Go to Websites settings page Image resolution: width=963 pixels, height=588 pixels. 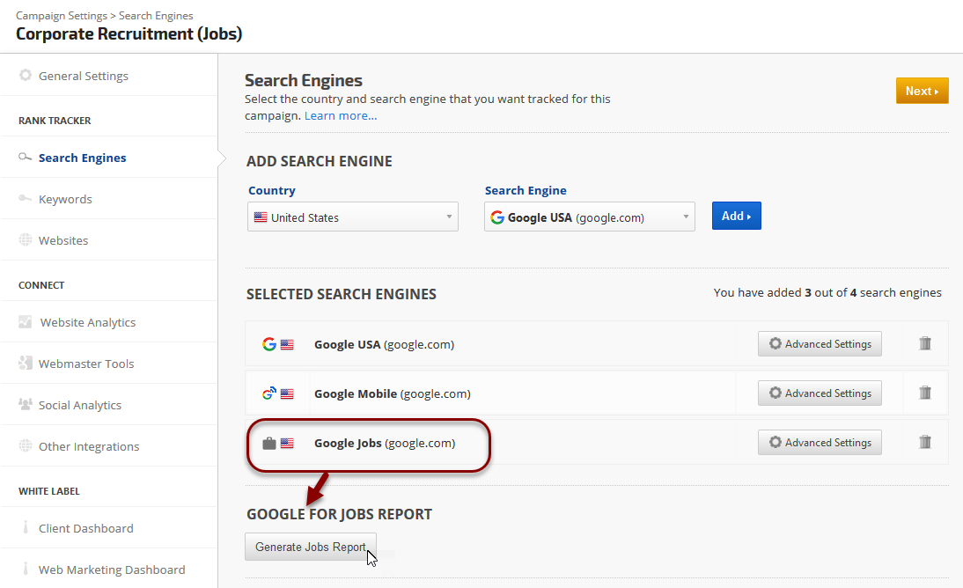tap(63, 240)
